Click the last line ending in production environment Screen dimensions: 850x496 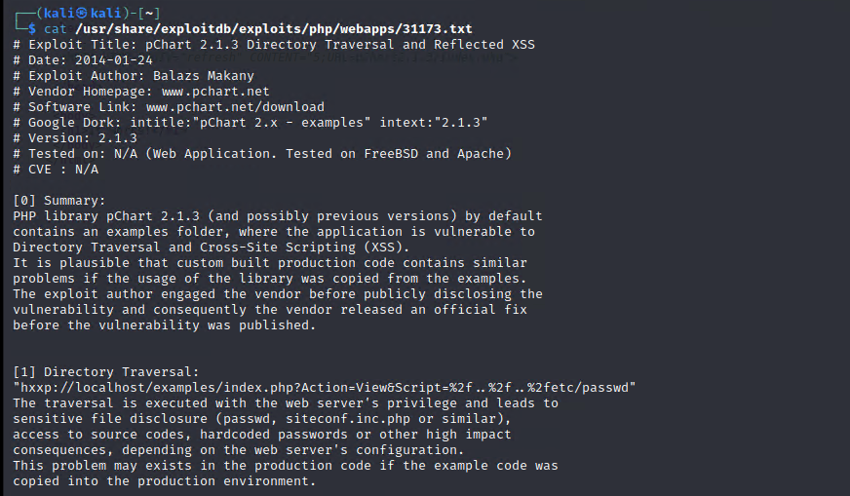pos(165,481)
